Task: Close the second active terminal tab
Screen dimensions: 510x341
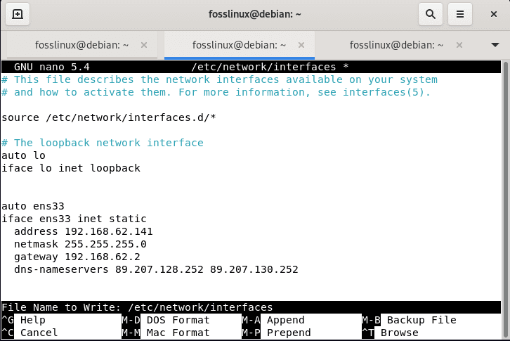Action: 301,44
